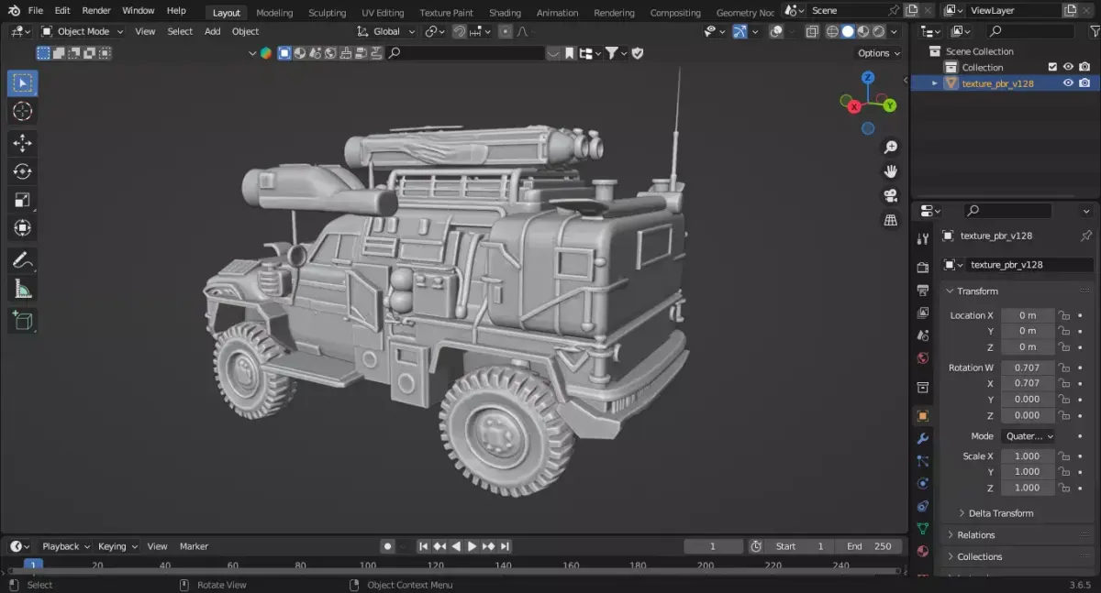Screen dimensions: 1101x593
Task: Choose the Measure tool
Action: (x=23, y=289)
